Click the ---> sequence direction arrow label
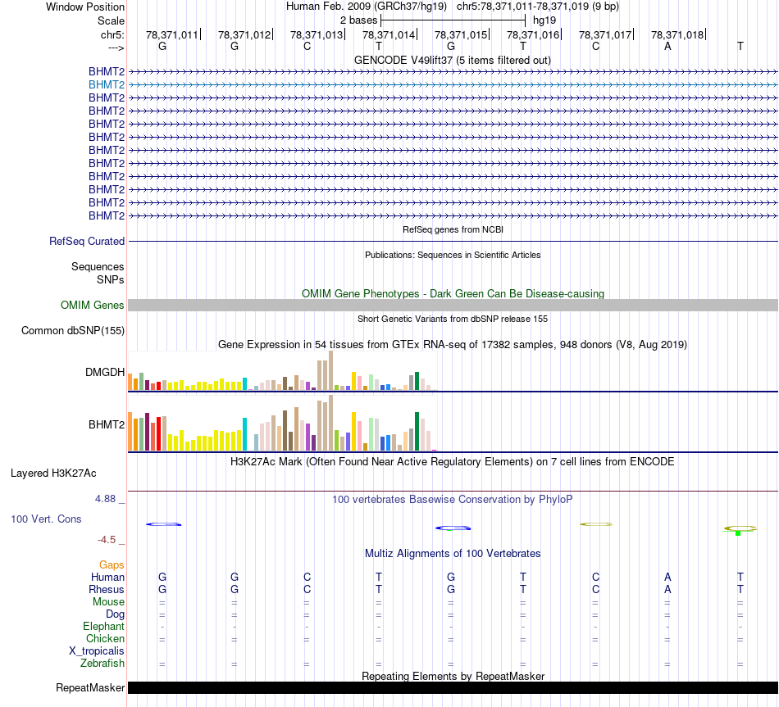 pyautogui.click(x=116, y=48)
